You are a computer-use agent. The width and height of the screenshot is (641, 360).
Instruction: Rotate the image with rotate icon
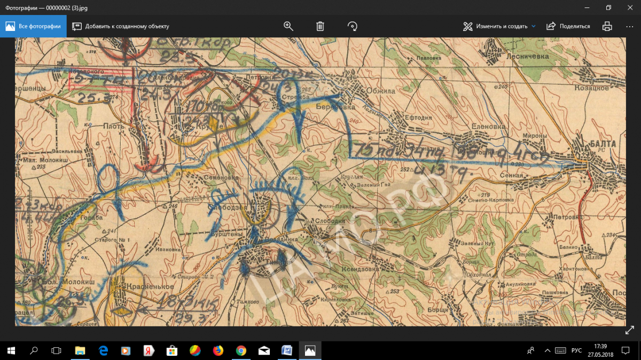(x=352, y=26)
